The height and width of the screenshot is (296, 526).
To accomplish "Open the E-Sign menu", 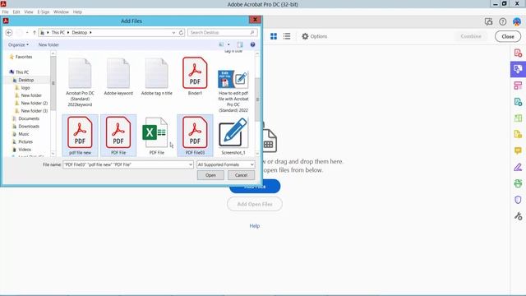I will coord(44,12).
